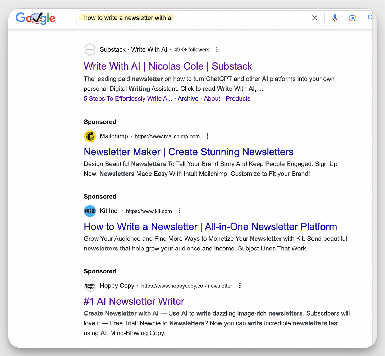385x356 pixels.
Task: Click the Substack result favicon
Action: pyautogui.click(x=90, y=50)
